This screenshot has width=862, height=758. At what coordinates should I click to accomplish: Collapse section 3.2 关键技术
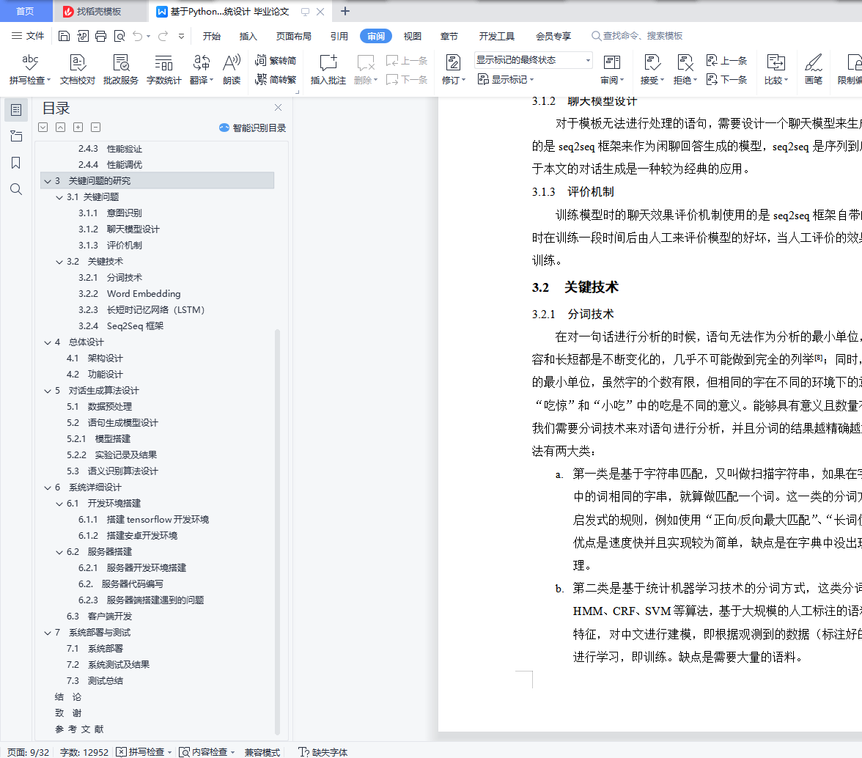tap(59, 262)
